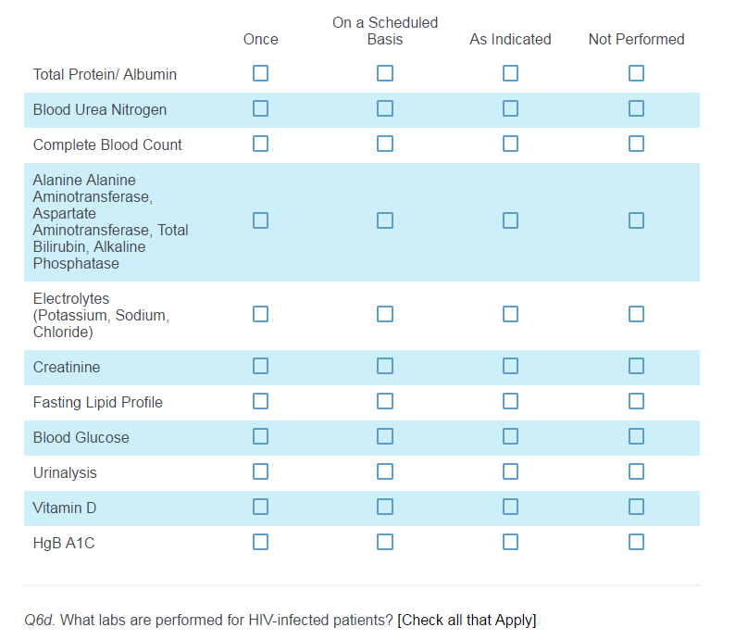735x640 pixels.
Task: Mark As Indicated for Electrolytes row
Action: click(510, 314)
